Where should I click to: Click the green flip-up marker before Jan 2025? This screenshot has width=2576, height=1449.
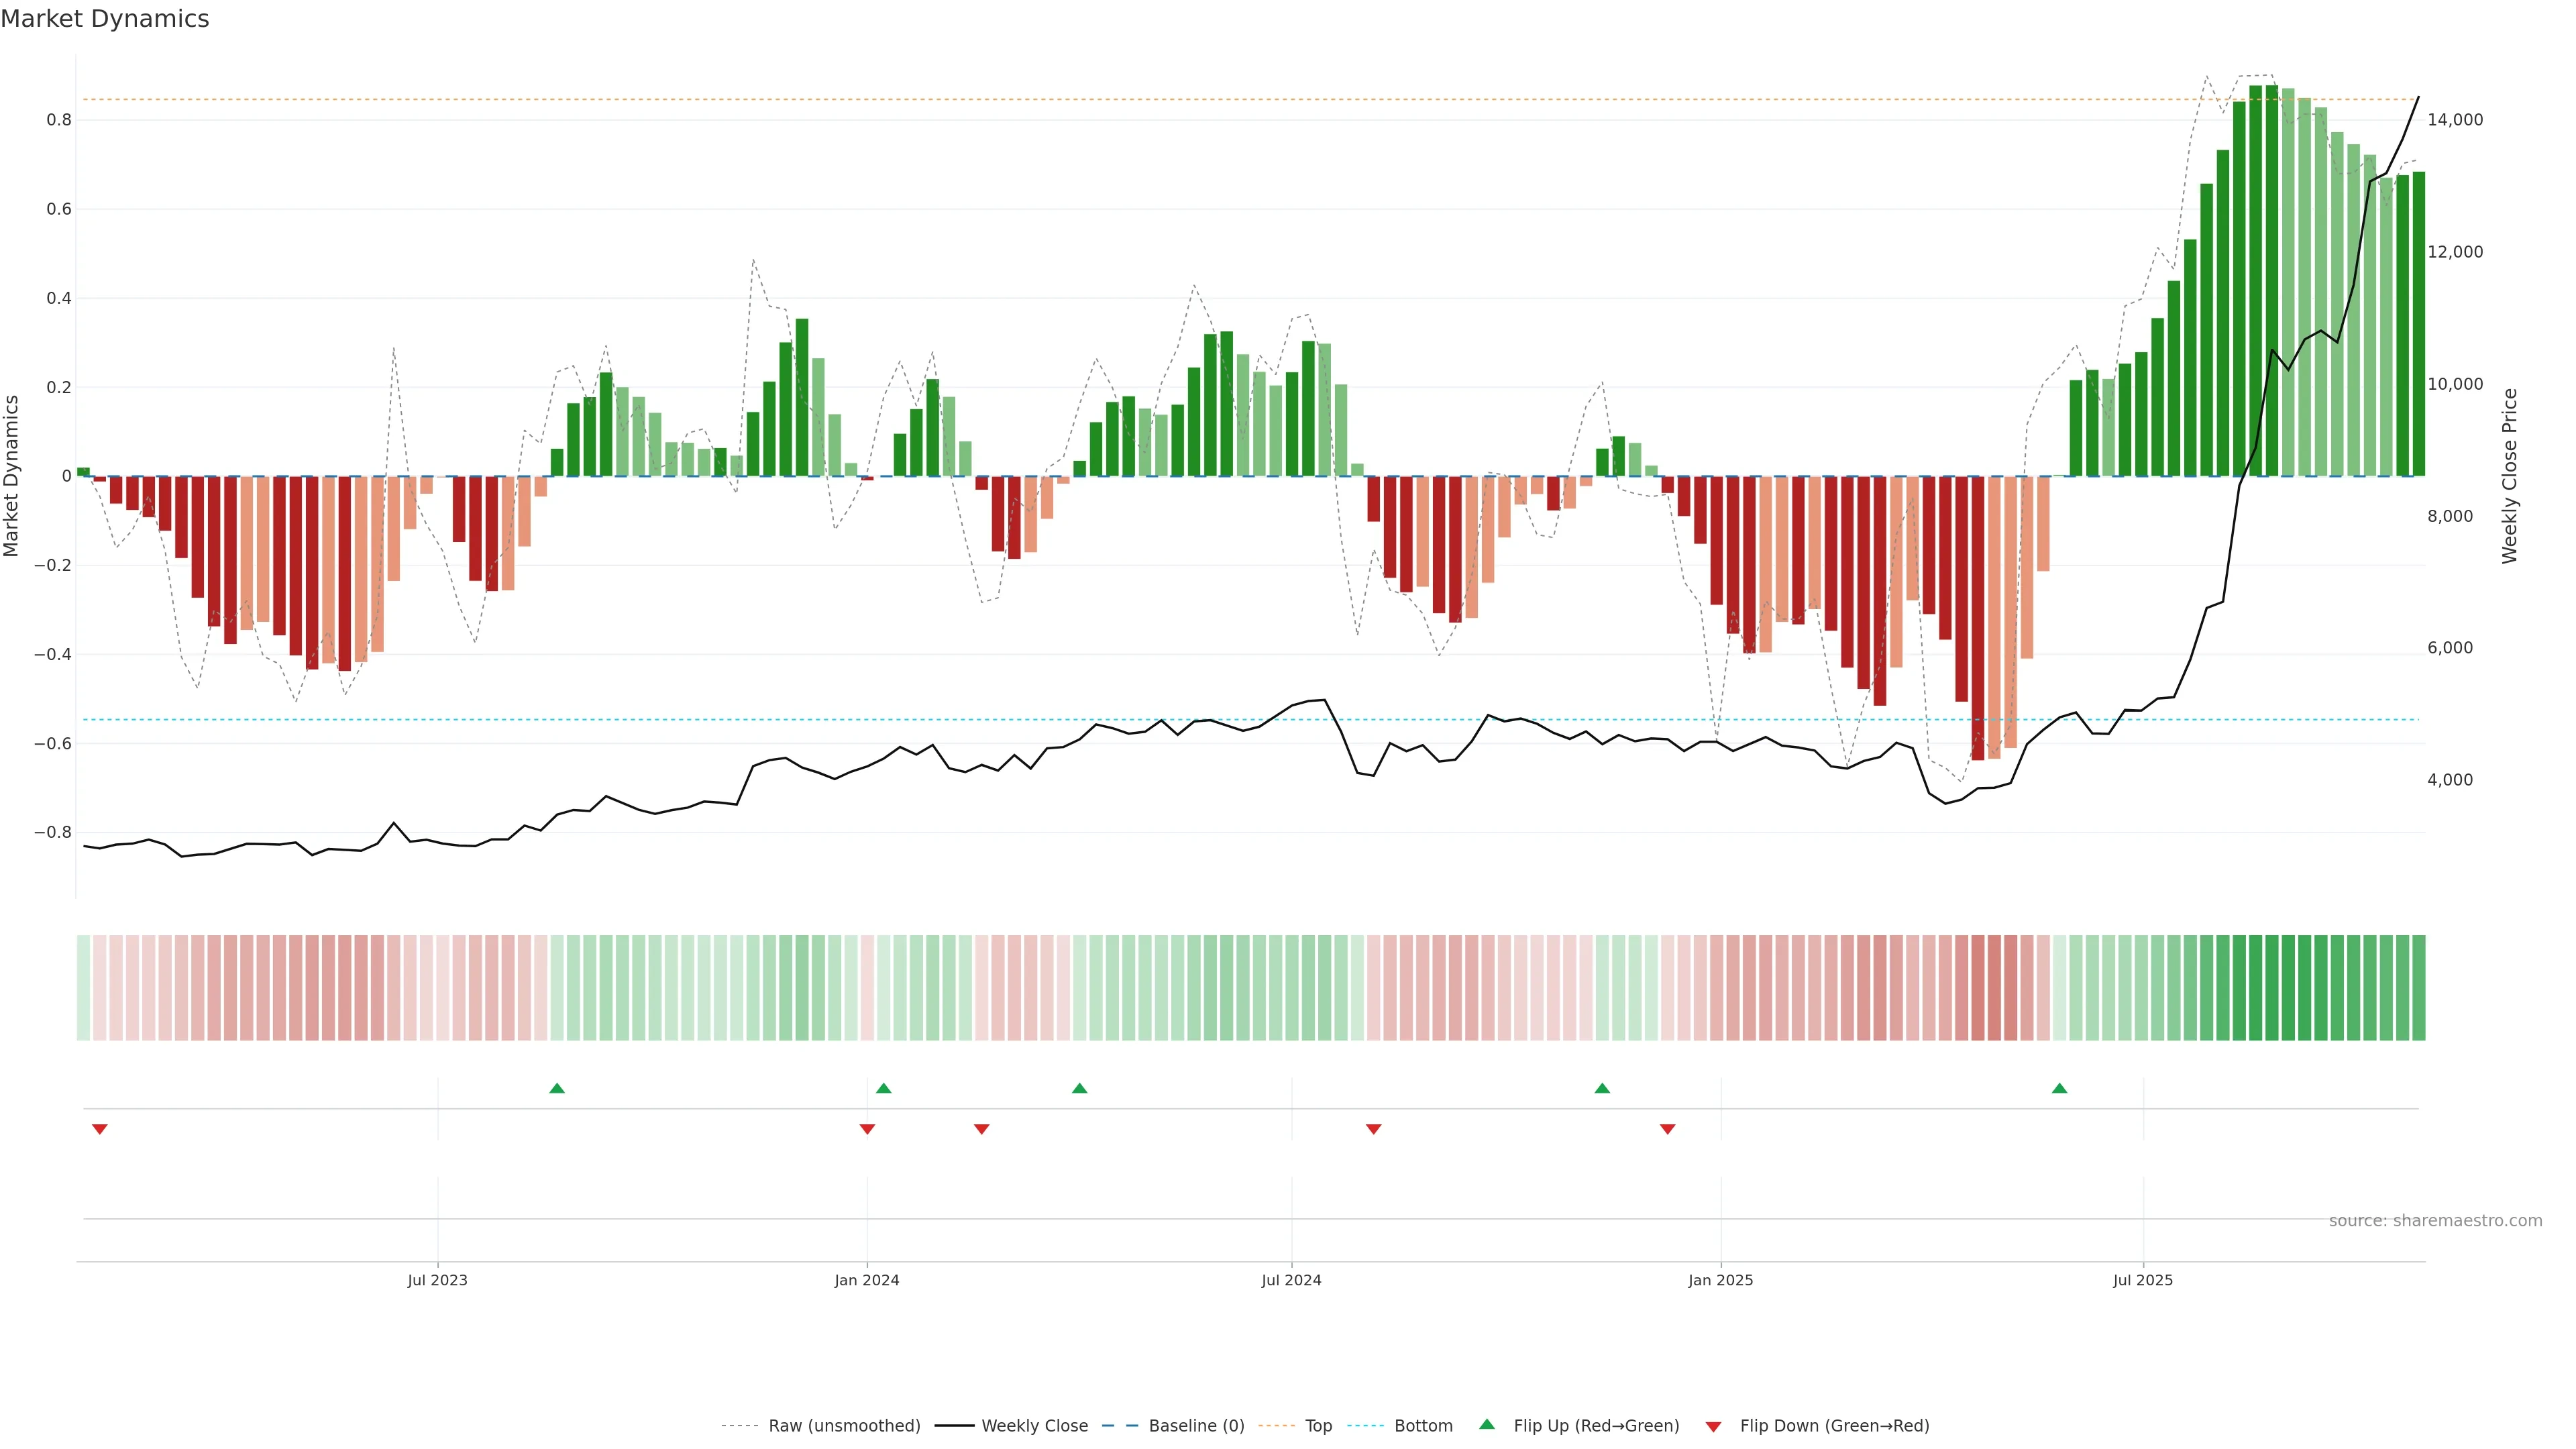tap(1602, 1088)
